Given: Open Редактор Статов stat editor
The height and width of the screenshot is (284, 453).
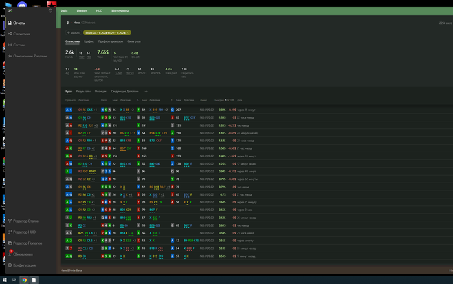Looking at the screenshot, I should [x=27, y=221].
